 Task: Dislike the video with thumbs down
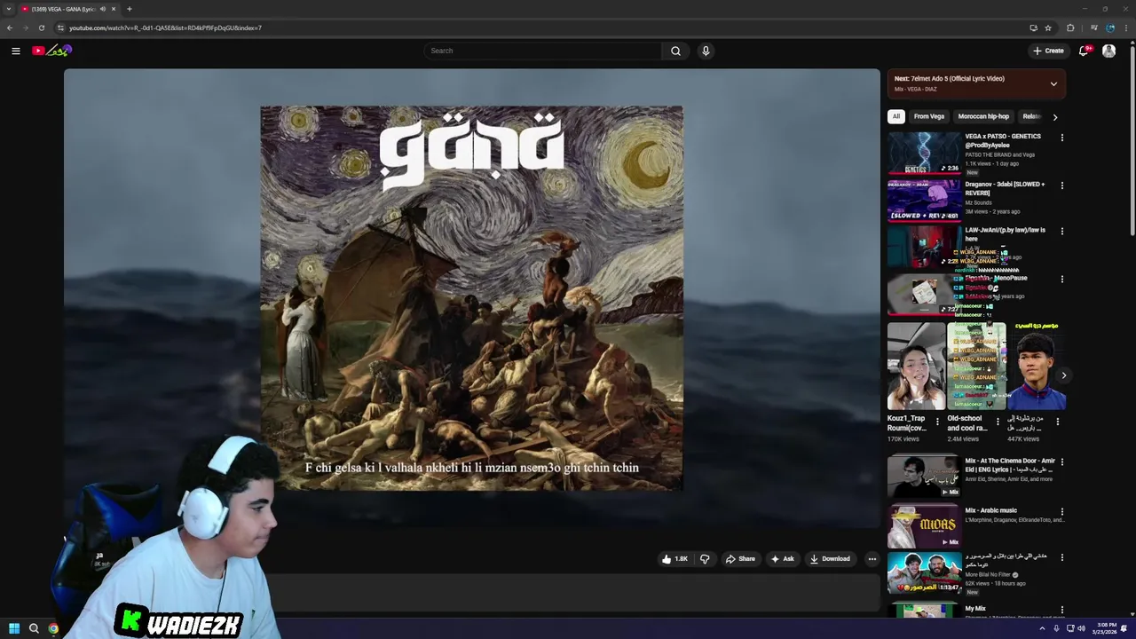point(705,559)
